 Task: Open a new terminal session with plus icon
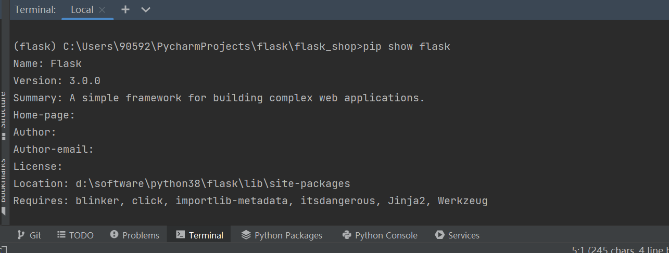pos(125,9)
